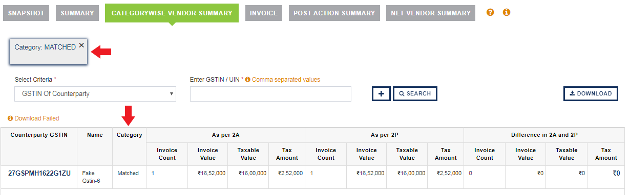
Task: Open the Summary tab
Action: (77, 13)
